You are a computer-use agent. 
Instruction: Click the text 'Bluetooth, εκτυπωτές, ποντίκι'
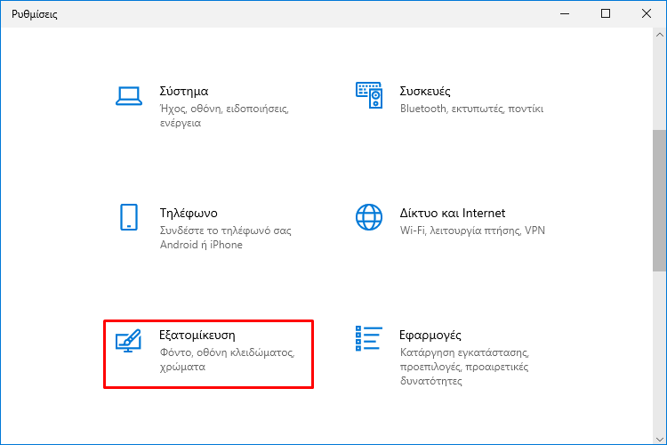point(471,109)
